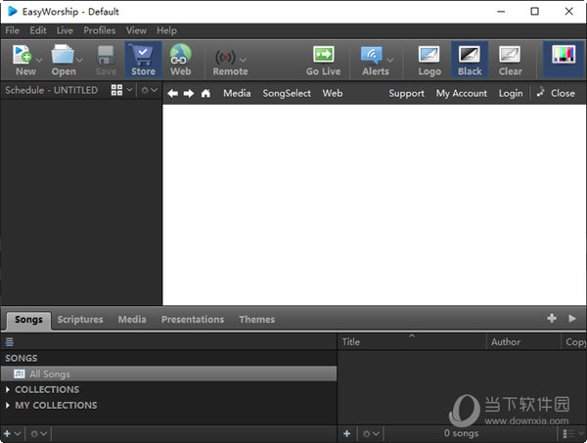587x443 pixels.
Task: Click the Login link
Action: [x=511, y=94]
